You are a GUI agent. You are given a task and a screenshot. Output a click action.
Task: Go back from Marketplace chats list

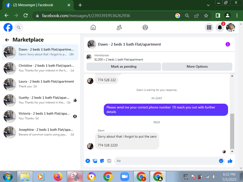click(7, 40)
